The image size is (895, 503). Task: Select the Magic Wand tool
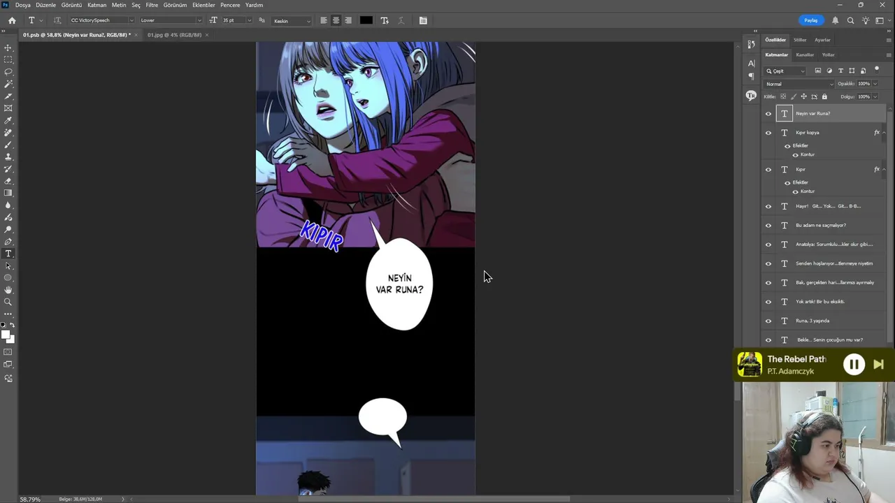pos(8,84)
